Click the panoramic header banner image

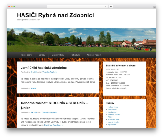81,40
